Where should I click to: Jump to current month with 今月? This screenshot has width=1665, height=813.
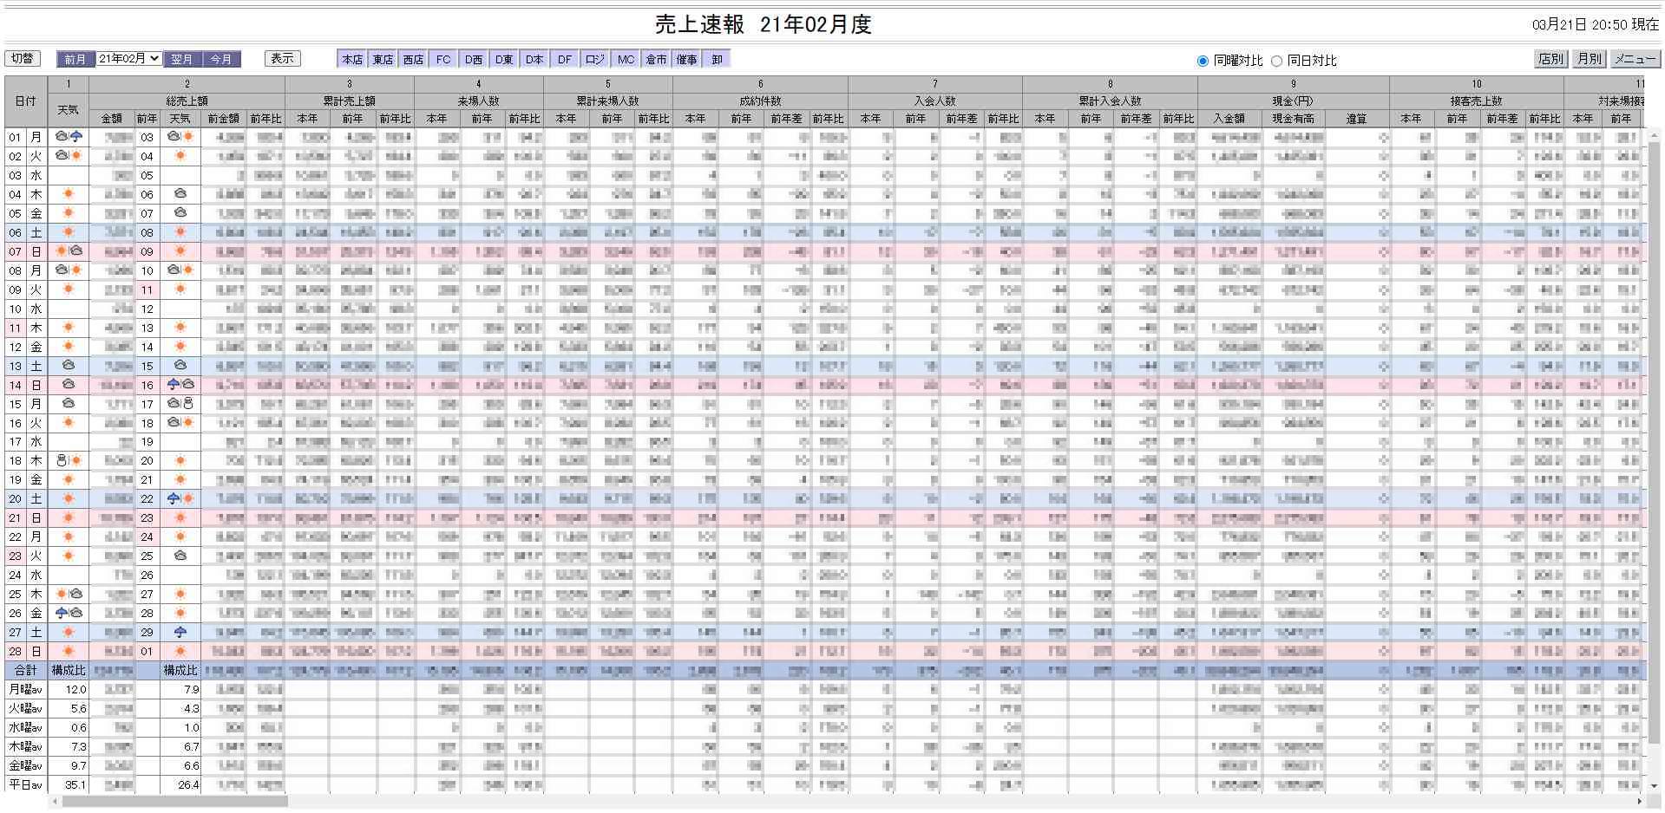point(221,59)
